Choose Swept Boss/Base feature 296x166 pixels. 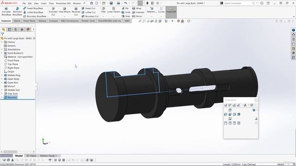point(33,8)
